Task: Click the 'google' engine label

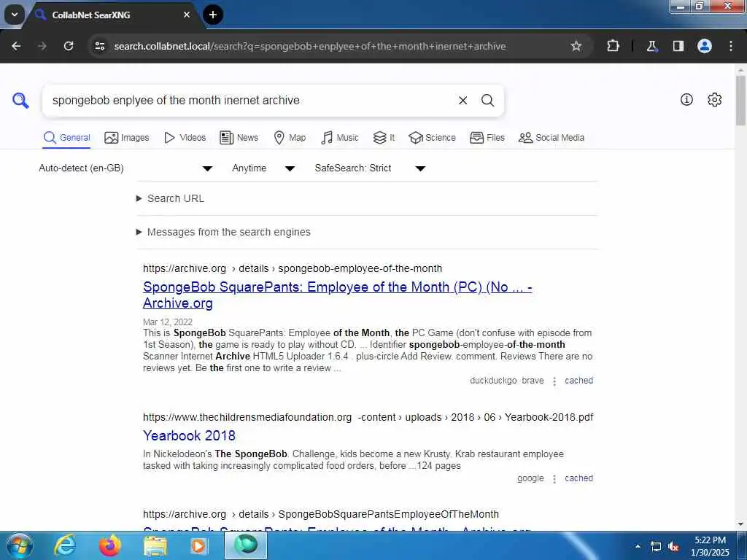Action: pyautogui.click(x=530, y=478)
